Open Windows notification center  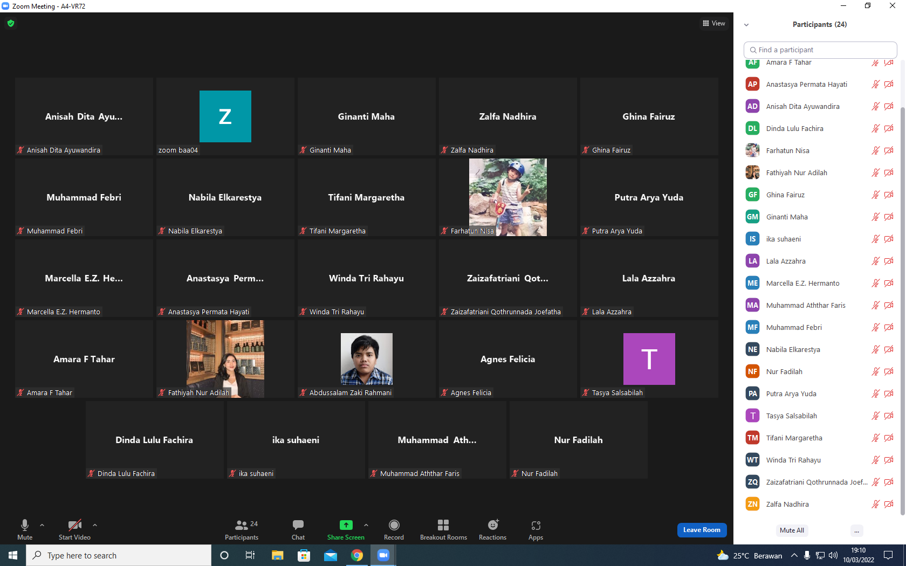pos(888,555)
